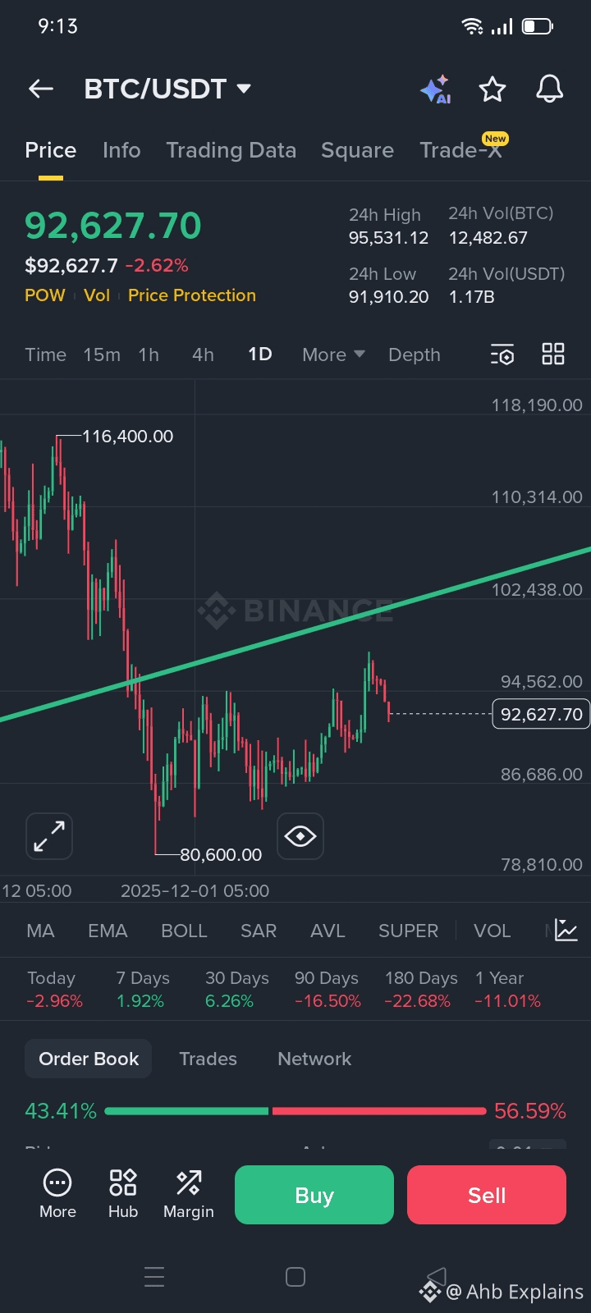Image resolution: width=591 pixels, height=1313 pixels.
Task: Tap the 7 Days 1.92% change
Action: [x=143, y=989]
